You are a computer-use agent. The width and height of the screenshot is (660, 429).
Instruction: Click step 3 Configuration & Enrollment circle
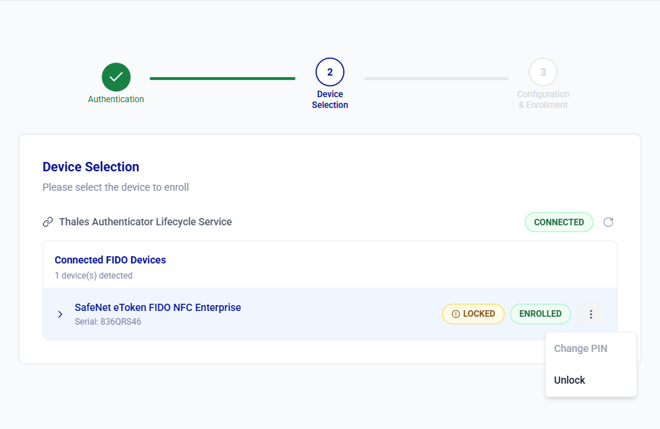point(543,72)
